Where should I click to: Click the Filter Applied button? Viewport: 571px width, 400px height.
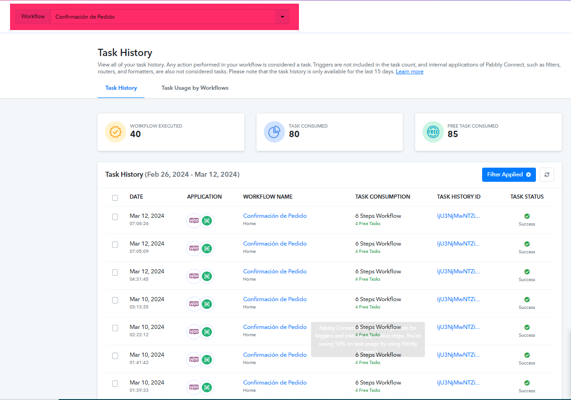pyautogui.click(x=509, y=174)
